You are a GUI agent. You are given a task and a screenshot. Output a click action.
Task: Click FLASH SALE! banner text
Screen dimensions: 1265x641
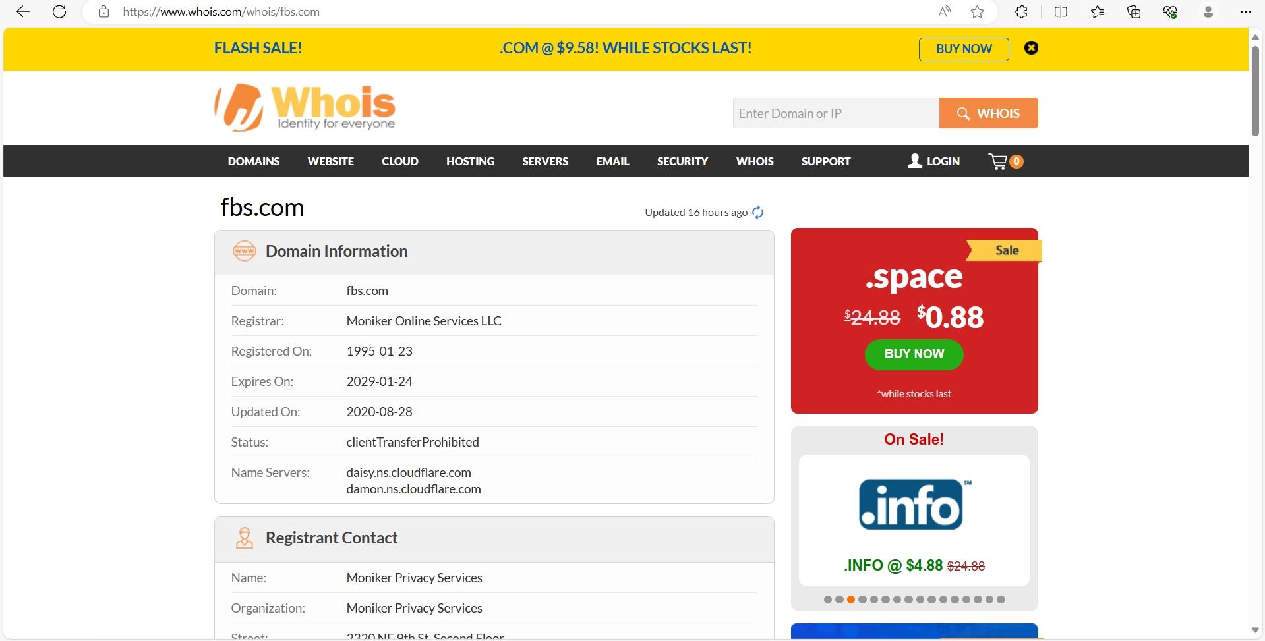pos(258,48)
